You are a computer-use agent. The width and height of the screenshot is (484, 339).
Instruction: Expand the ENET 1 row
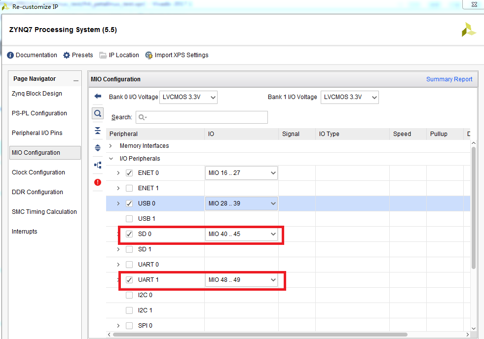click(x=118, y=188)
